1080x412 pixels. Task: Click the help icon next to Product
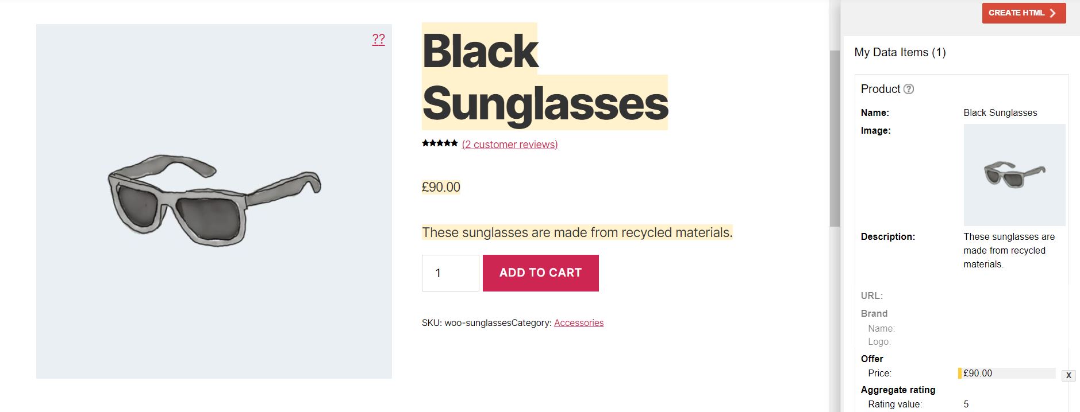[x=909, y=89]
